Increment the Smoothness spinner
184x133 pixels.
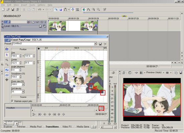pos(20,76)
